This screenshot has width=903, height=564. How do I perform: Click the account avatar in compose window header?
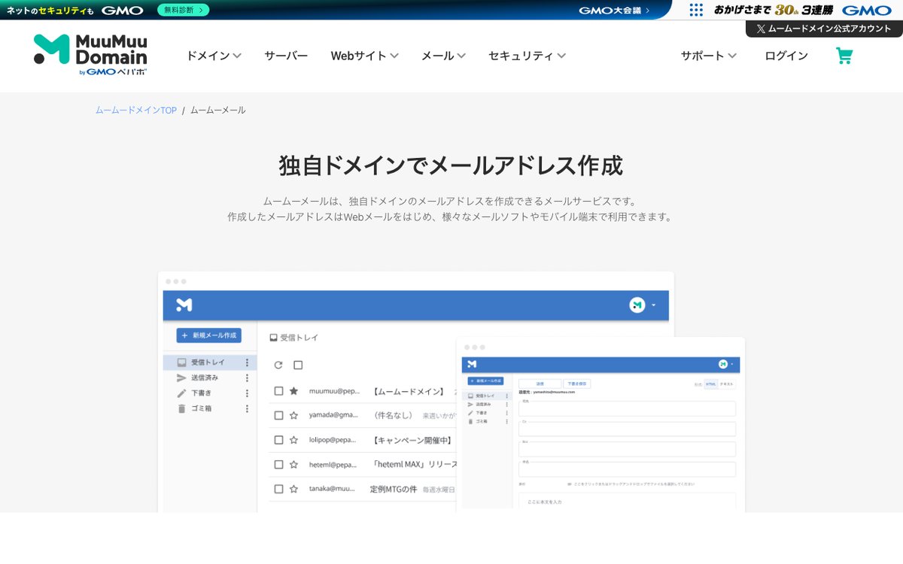[723, 364]
